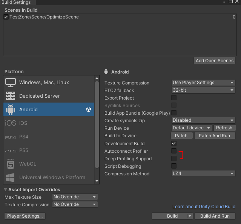The height and width of the screenshot is (224, 241).
Task: Open Player Settings...
Action: point(25,216)
